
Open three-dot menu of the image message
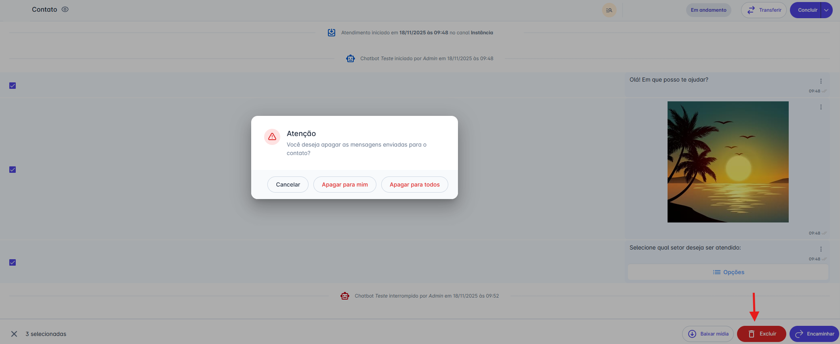821,107
